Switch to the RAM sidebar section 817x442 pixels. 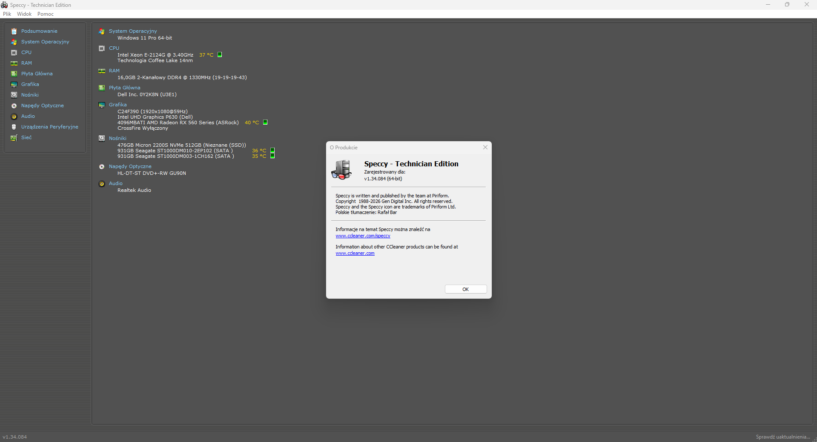26,63
